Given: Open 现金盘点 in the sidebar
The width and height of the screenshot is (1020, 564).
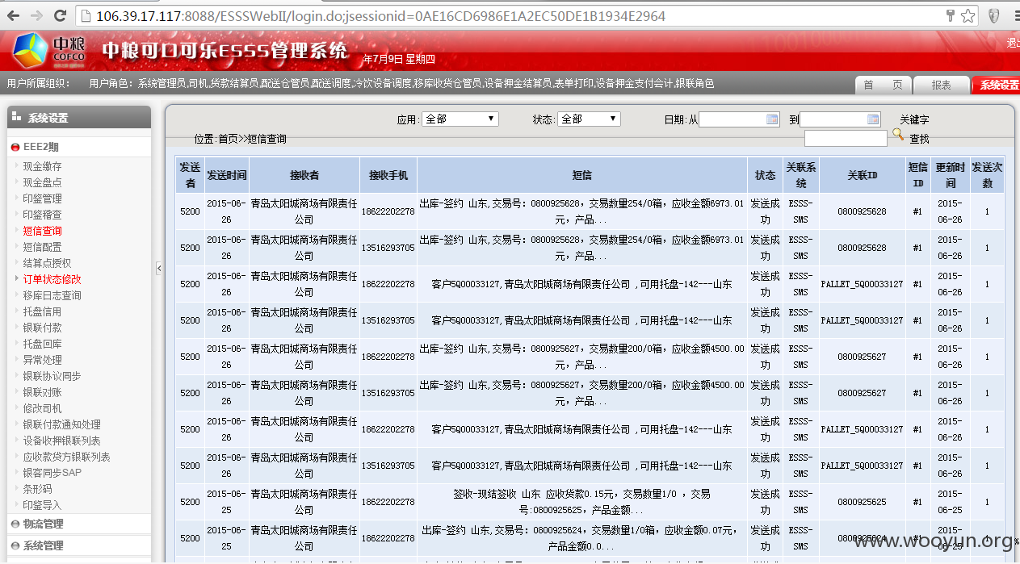Looking at the screenshot, I should coord(42,182).
